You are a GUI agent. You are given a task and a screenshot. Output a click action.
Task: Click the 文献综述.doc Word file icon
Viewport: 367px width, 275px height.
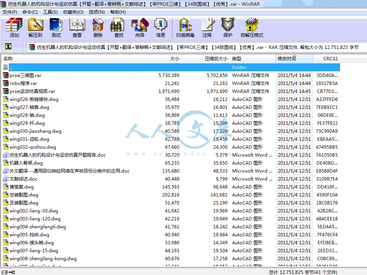6,179
